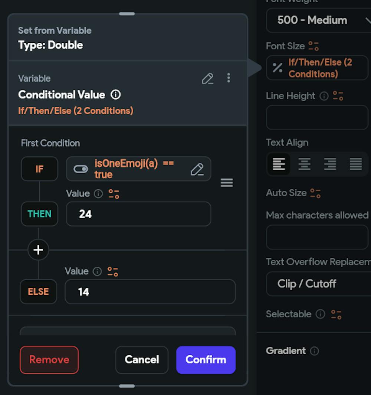Click the plus icon to add a condition
371x395 pixels.
pyautogui.click(x=38, y=250)
